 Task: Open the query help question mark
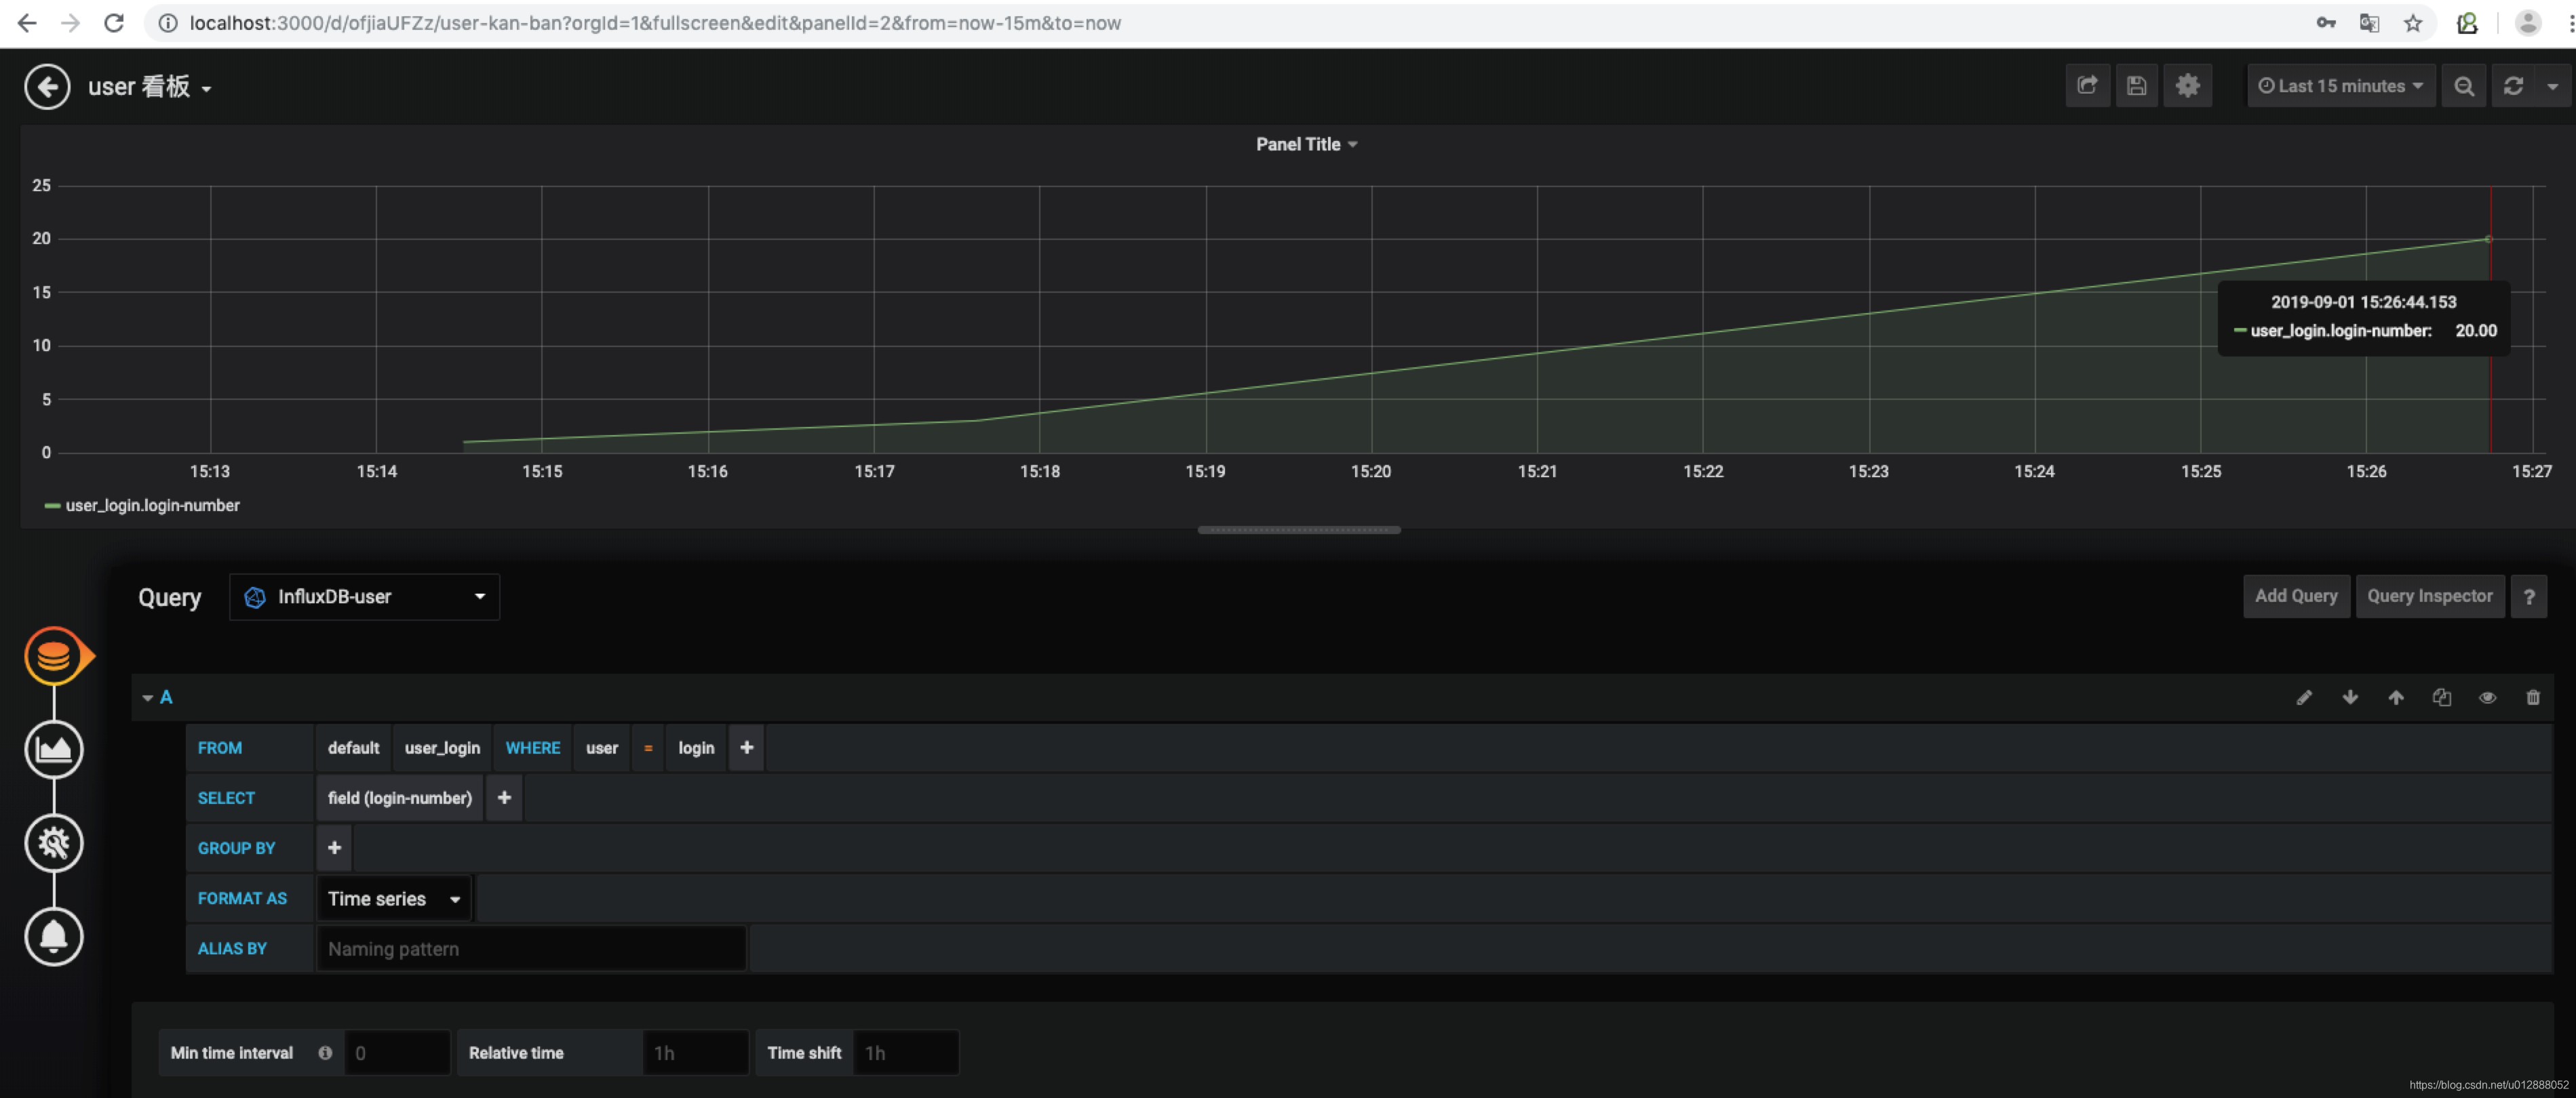(2529, 596)
